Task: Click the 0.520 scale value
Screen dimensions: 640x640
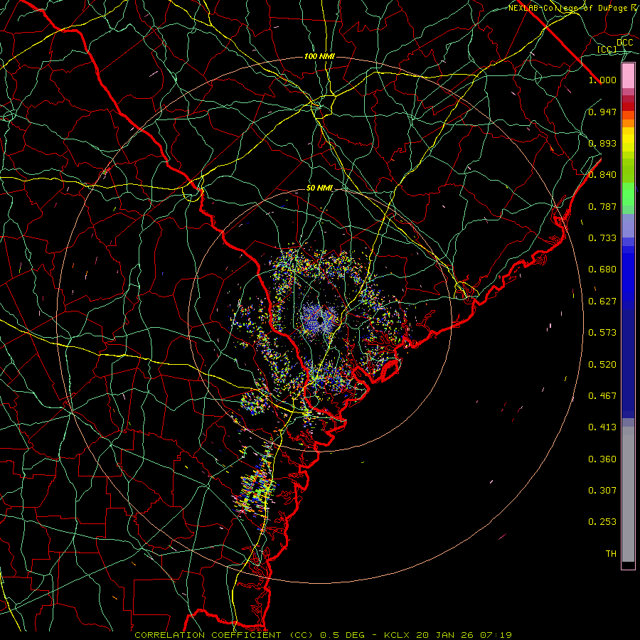Action: [x=602, y=365]
